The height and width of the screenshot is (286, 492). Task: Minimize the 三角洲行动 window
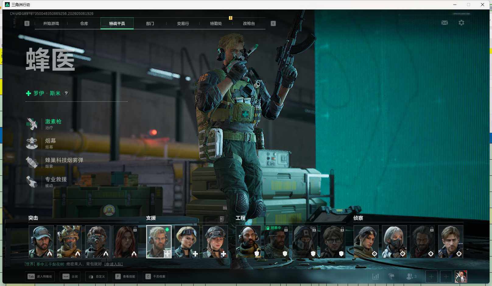(455, 5)
